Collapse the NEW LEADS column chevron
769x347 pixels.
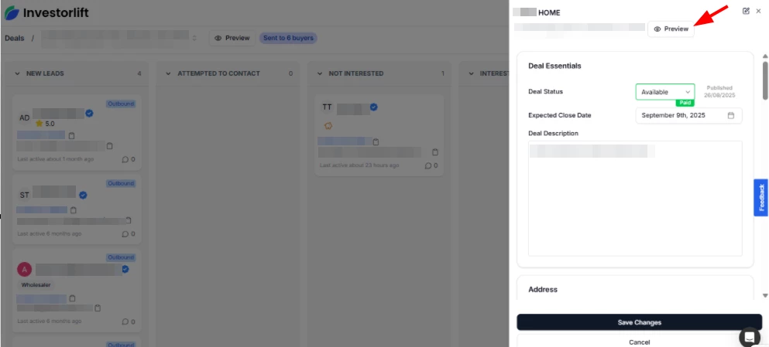click(17, 73)
